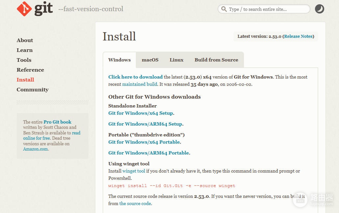Toggle dark mode with the moon icon

319,9
